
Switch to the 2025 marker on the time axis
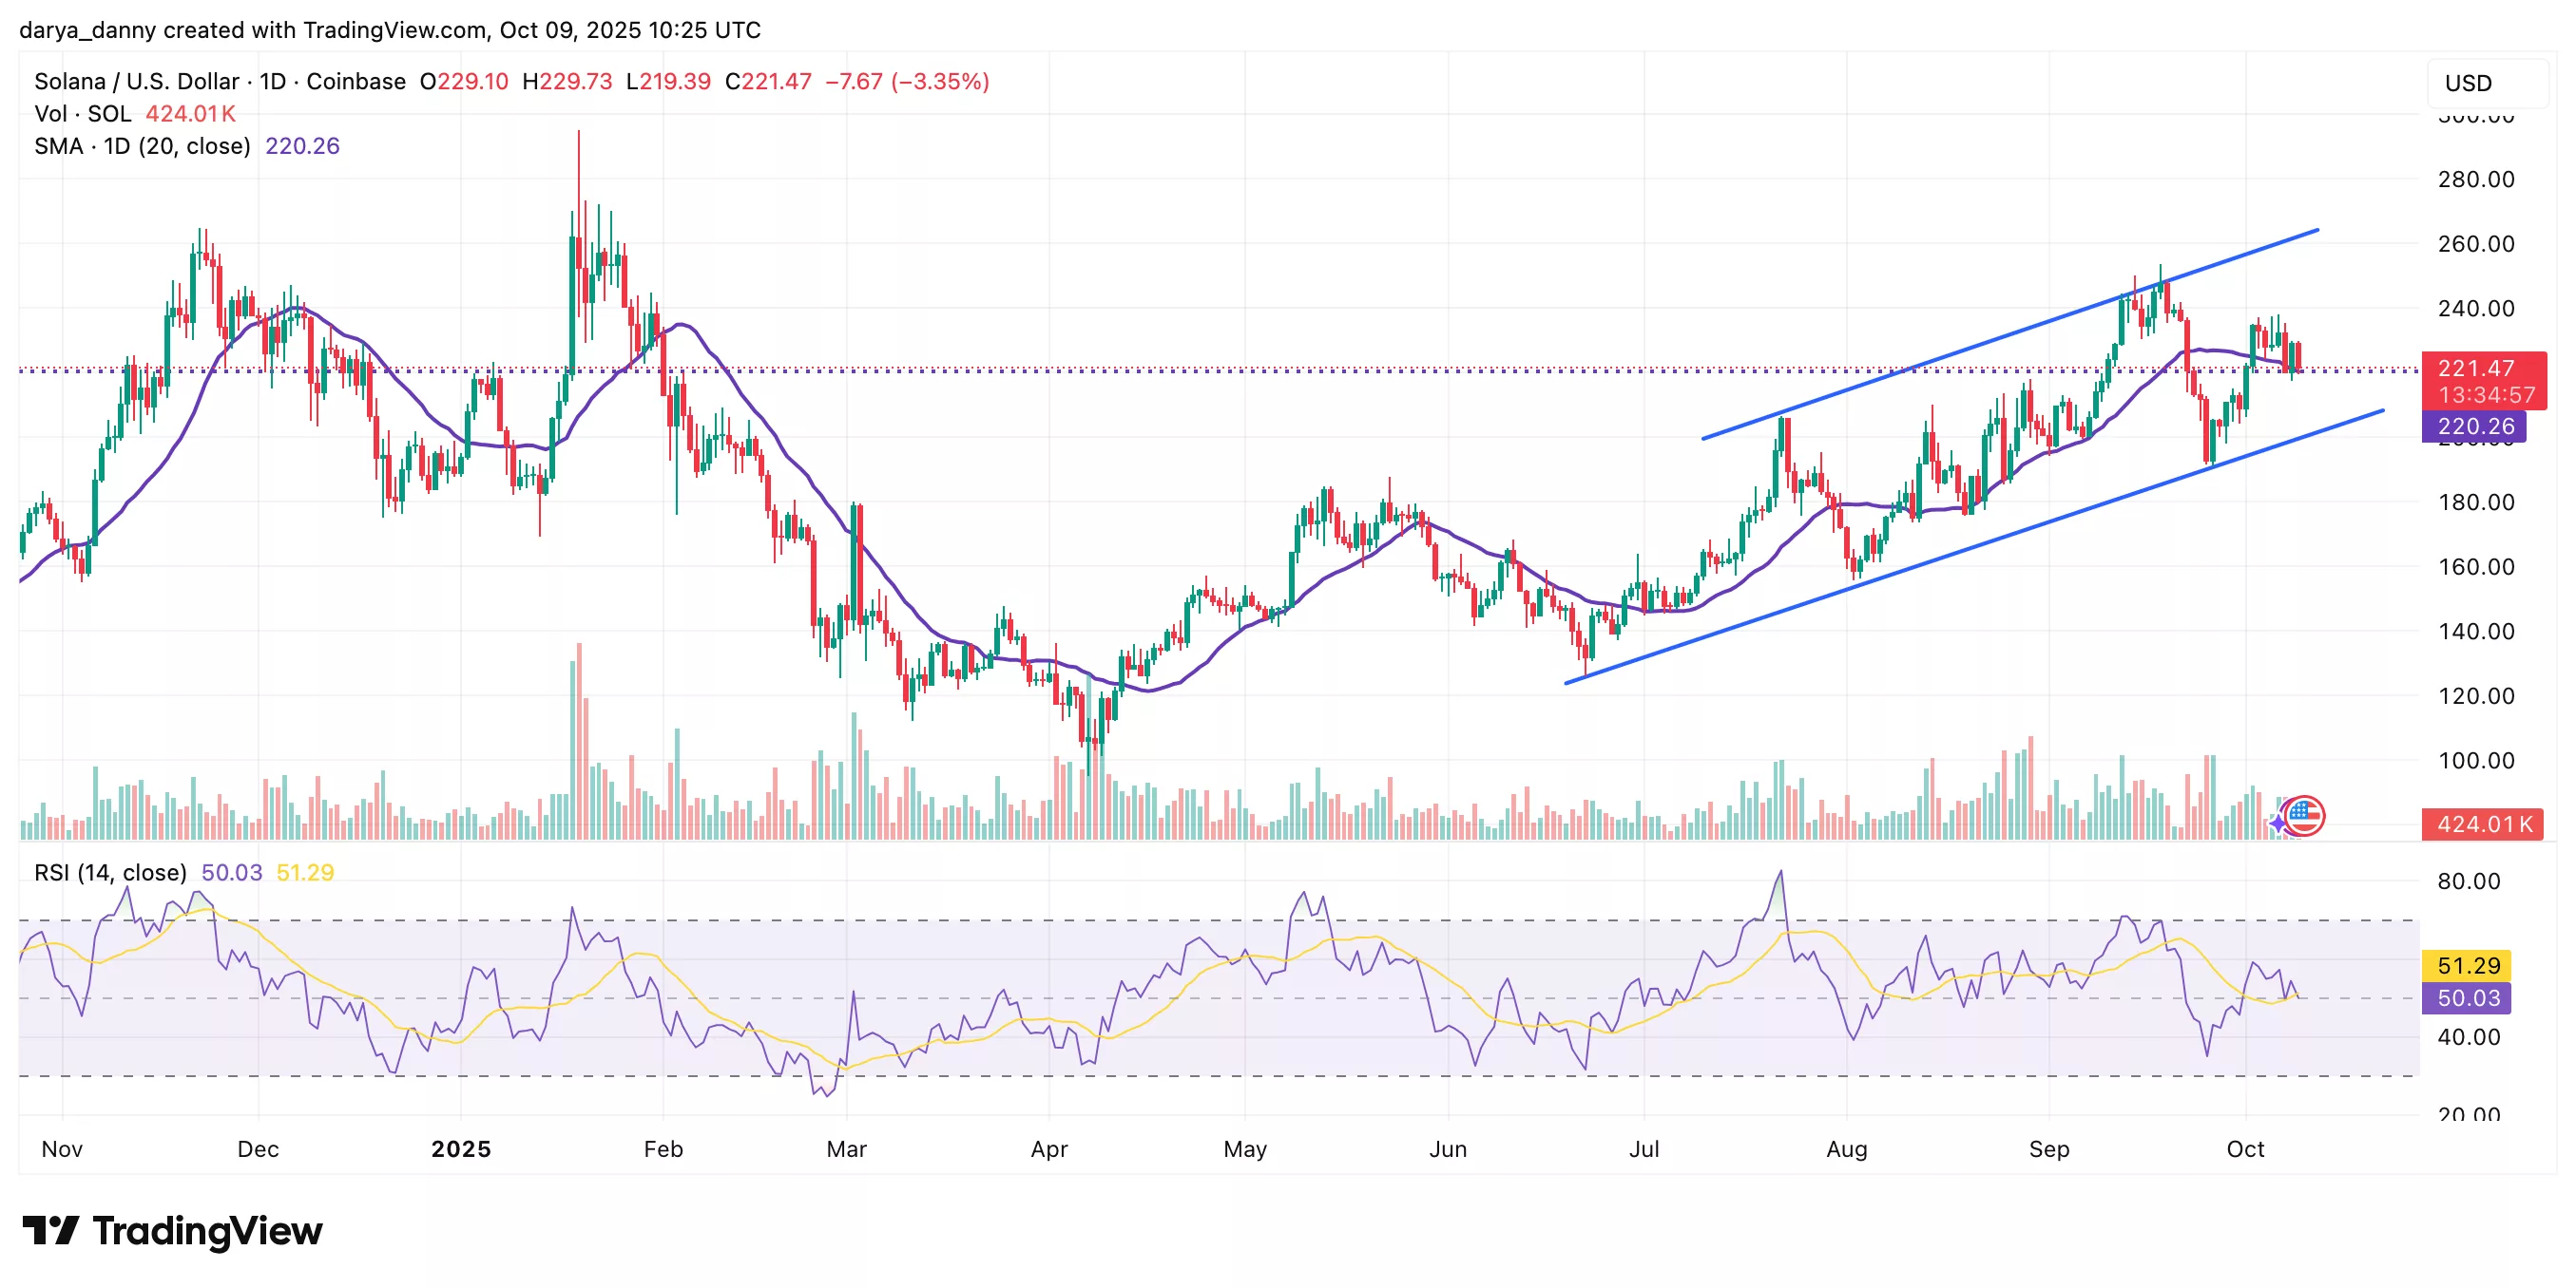coord(462,1149)
